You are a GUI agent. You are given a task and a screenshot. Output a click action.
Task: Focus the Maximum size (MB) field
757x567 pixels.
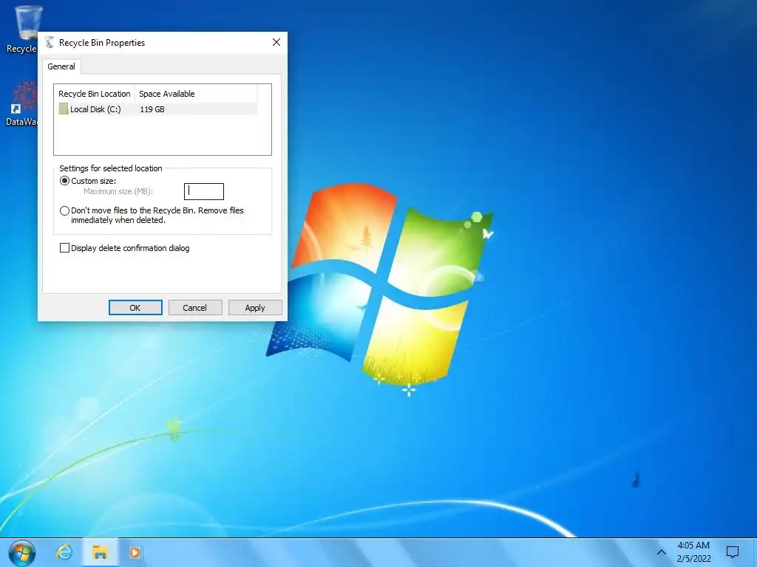(x=204, y=191)
